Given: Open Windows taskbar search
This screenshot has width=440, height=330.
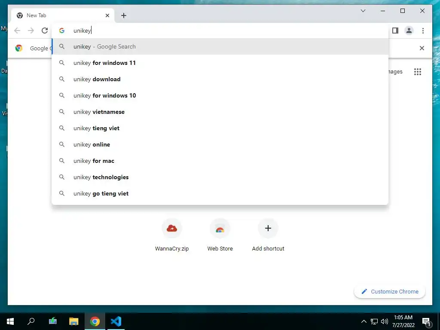Looking at the screenshot, I should [x=31, y=321].
